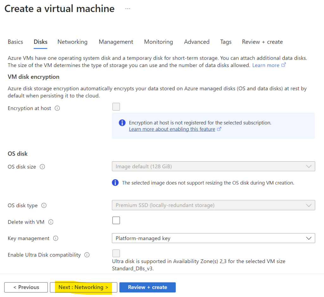Switch to the Monitoring tab
324x297 pixels.
pyautogui.click(x=159, y=42)
